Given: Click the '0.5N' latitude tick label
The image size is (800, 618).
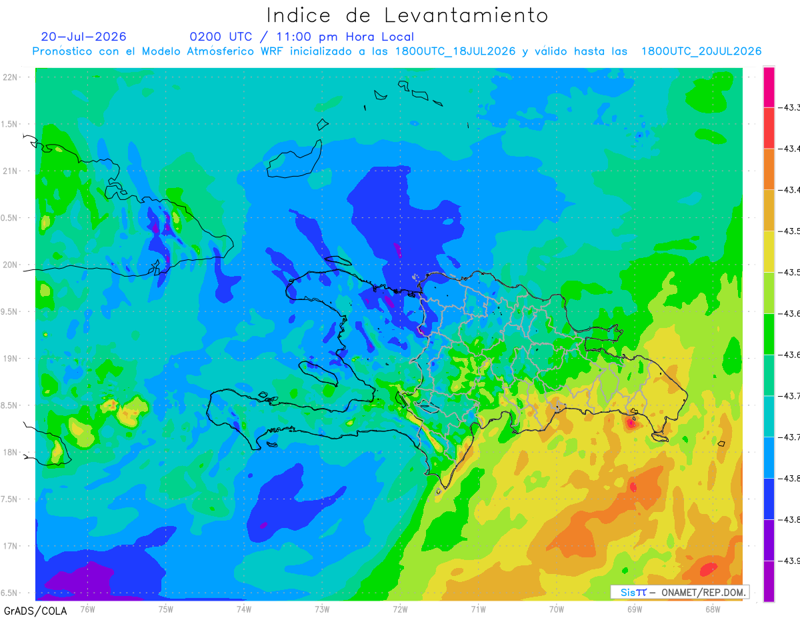Looking at the screenshot, I should click(10, 218).
